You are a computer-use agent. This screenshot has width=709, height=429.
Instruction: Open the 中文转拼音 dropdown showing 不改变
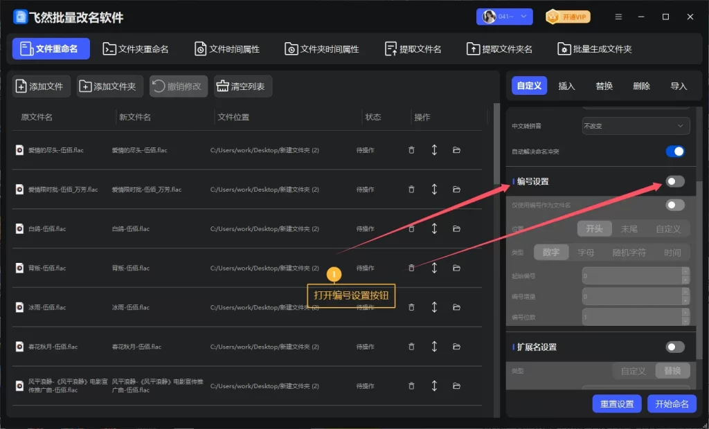click(636, 126)
